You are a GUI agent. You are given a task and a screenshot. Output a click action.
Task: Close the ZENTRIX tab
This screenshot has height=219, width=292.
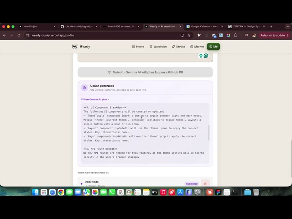tap(264, 26)
